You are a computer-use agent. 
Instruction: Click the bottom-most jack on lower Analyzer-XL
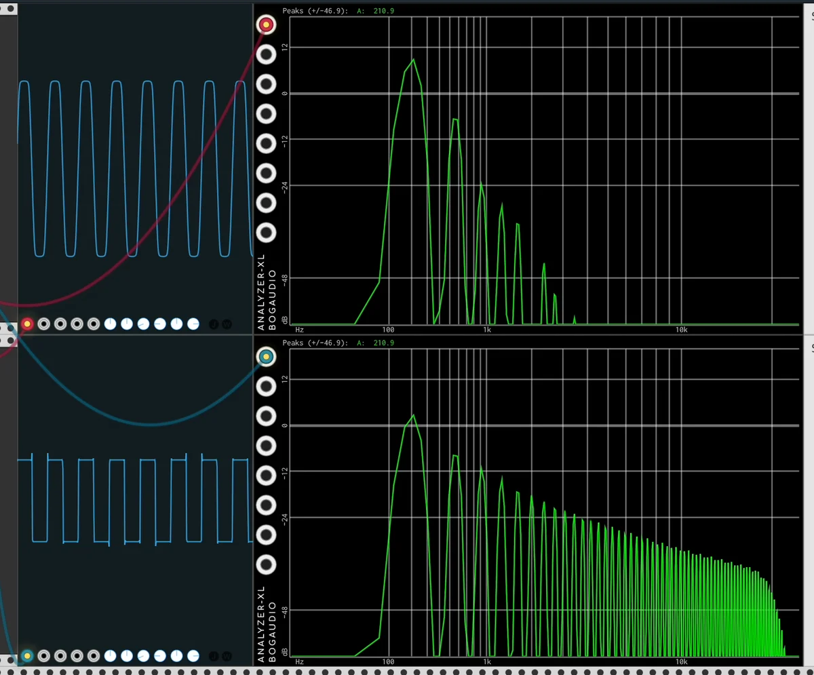click(266, 564)
